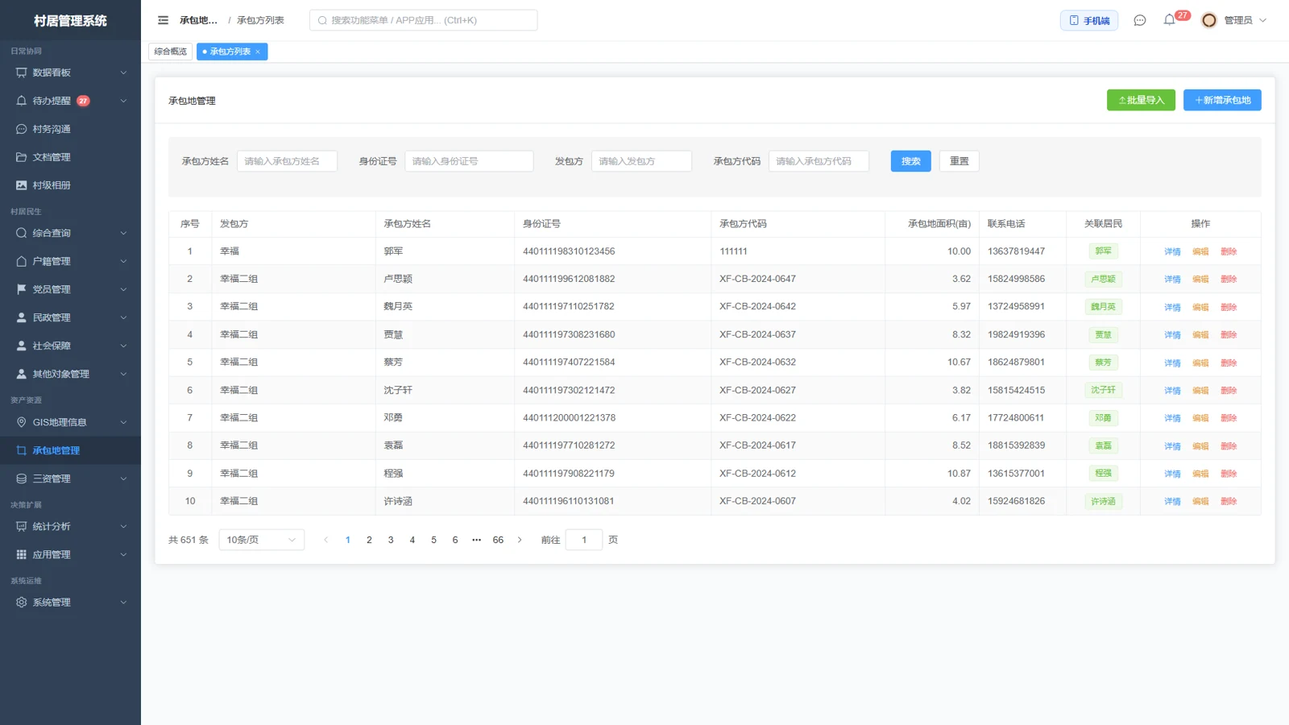Click 搜索 to run the query
The width and height of the screenshot is (1289, 725).
pyautogui.click(x=910, y=161)
